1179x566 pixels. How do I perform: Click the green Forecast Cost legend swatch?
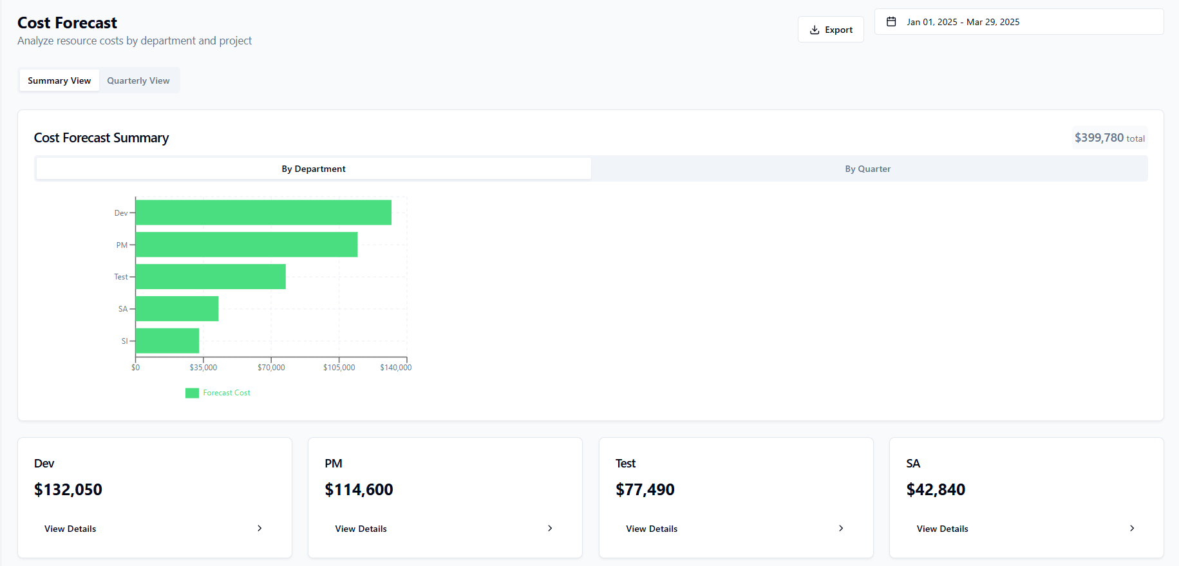pyautogui.click(x=192, y=393)
